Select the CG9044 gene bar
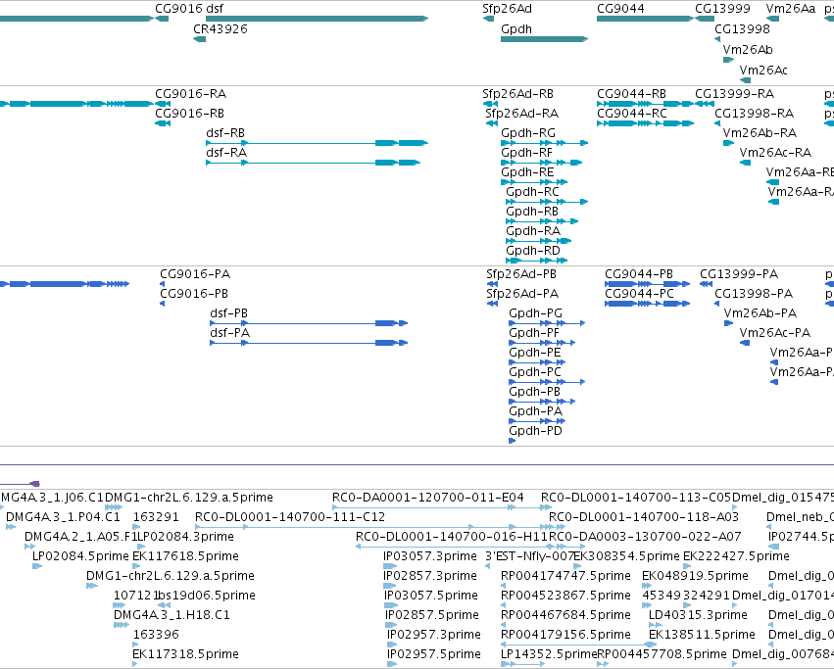834x669 pixels. pos(645,19)
